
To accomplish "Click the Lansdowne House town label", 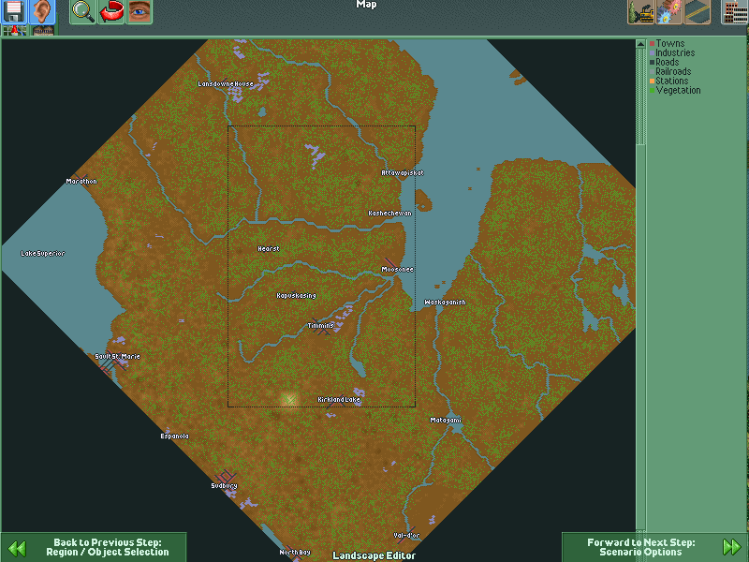I will point(226,84).
